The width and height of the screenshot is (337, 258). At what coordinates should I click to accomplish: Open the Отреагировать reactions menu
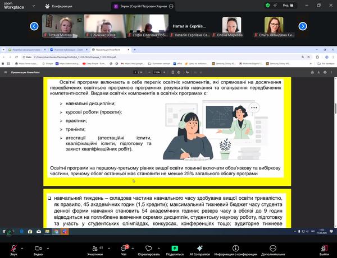[148, 248]
